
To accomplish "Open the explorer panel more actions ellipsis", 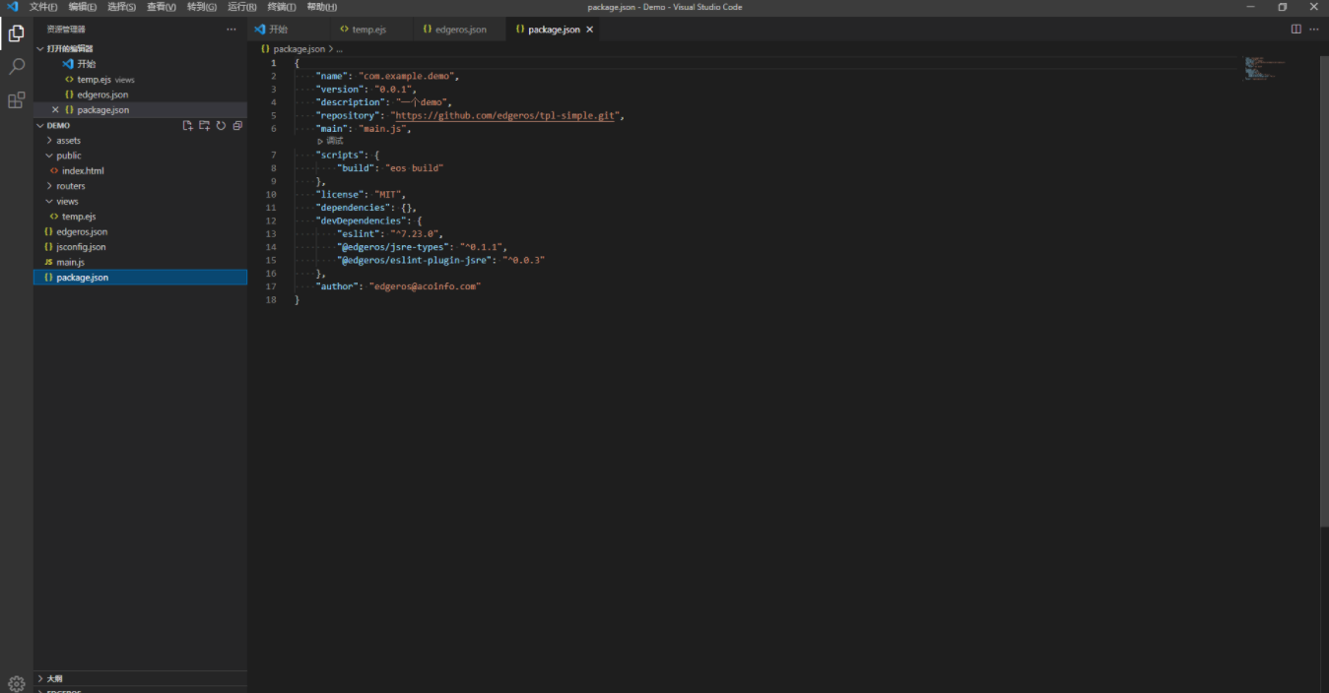I will pos(232,30).
